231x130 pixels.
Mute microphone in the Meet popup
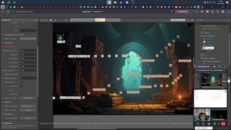pyautogui.click(x=198, y=124)
